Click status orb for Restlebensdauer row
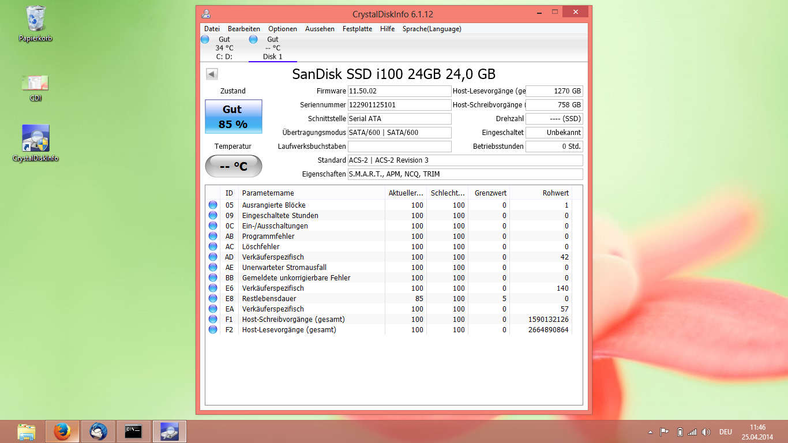Viewport: 788px width, 443px height. pyautogui.click(x=213, y=299)
